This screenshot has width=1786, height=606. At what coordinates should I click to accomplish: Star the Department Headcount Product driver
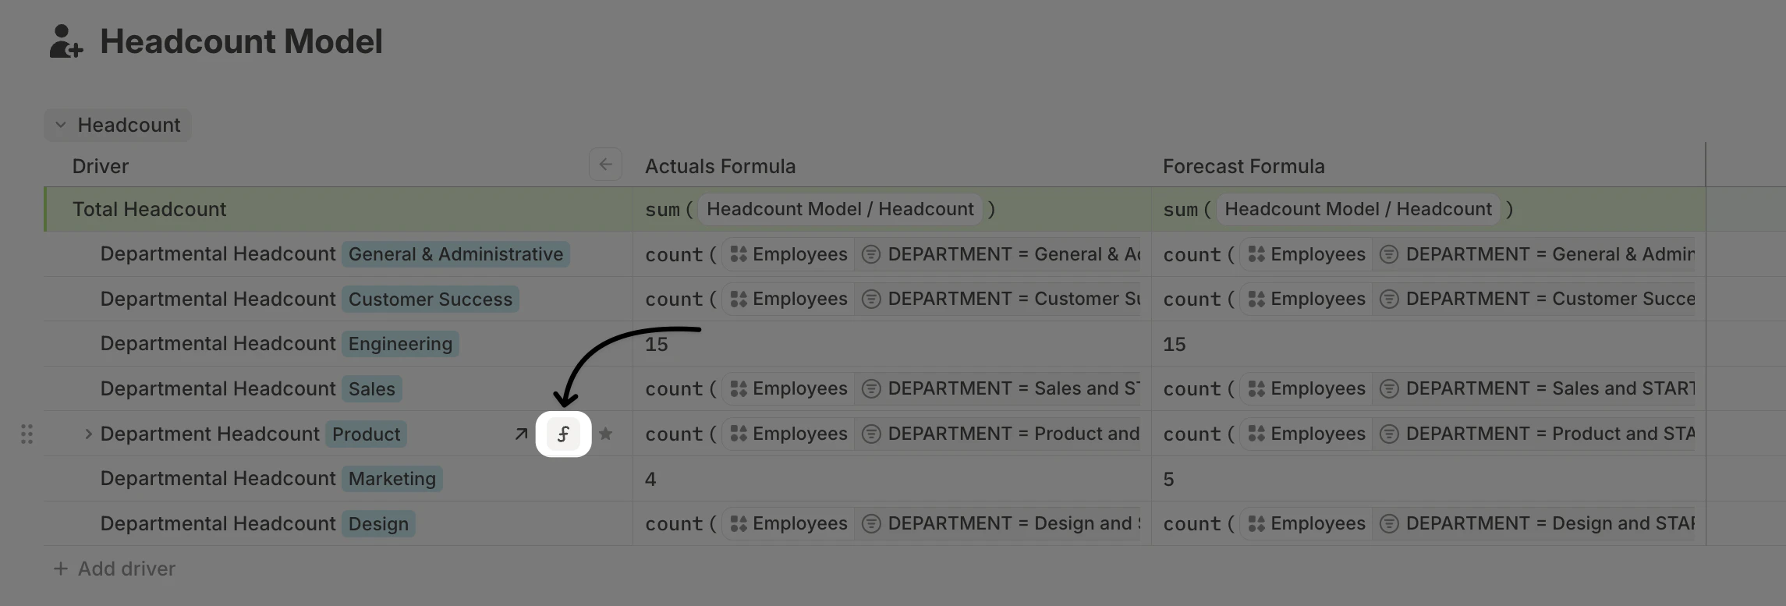605,434
